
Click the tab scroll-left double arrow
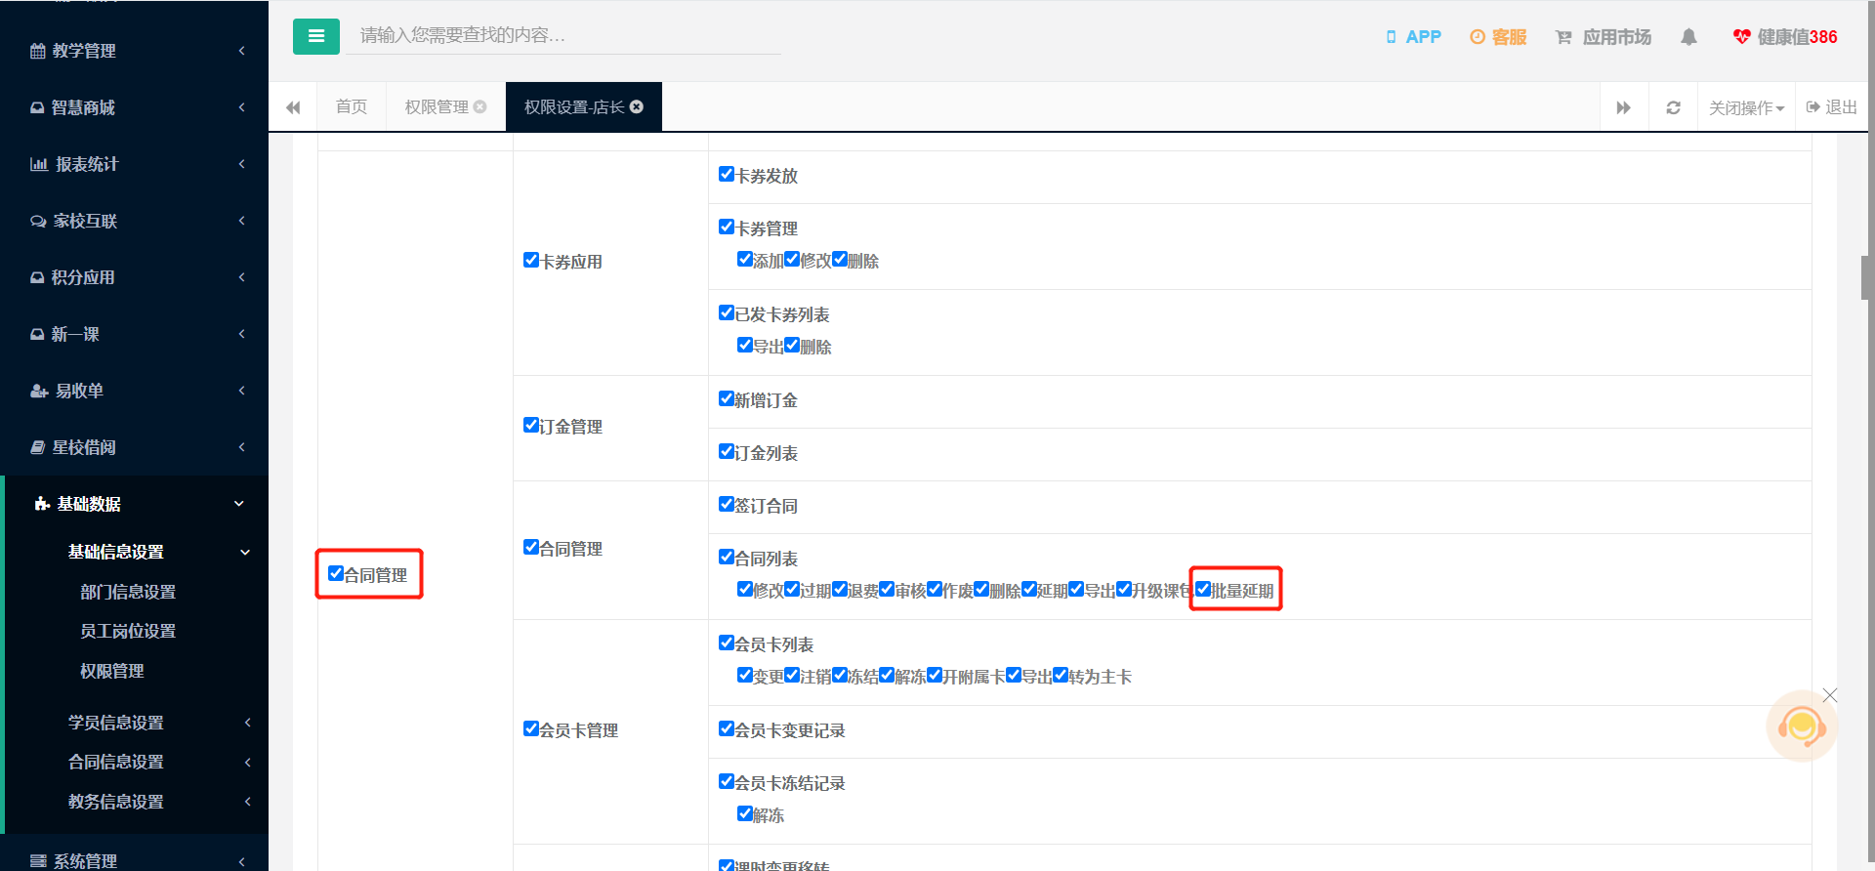tap(293, 107)
